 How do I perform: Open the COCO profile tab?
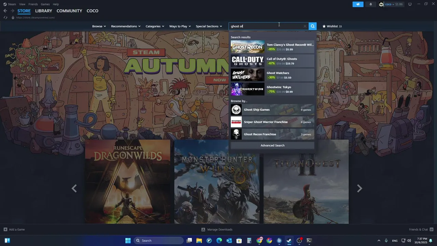pyautogui.click(x=93, y=11)
